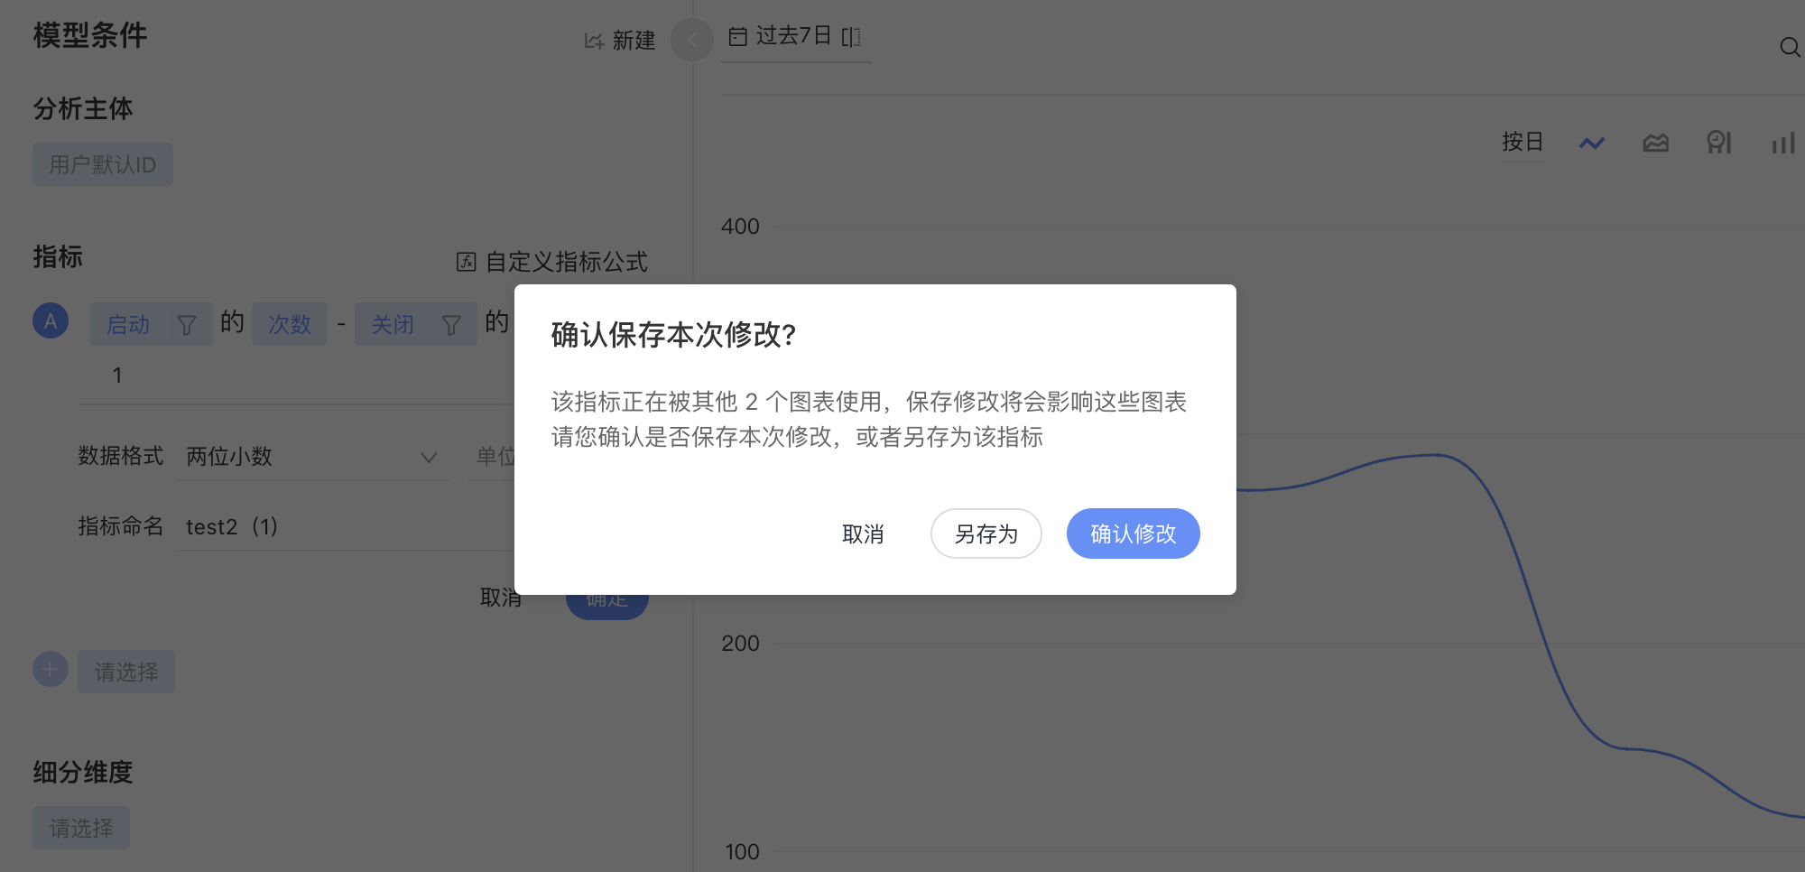Viewport: 1805px width, 872px height.
Task: Cancel the save confirmation dialog
Action: coord(863,533)
